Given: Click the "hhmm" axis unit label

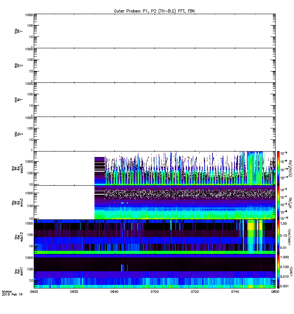Looking at the screenshot, I should (7, 292).
